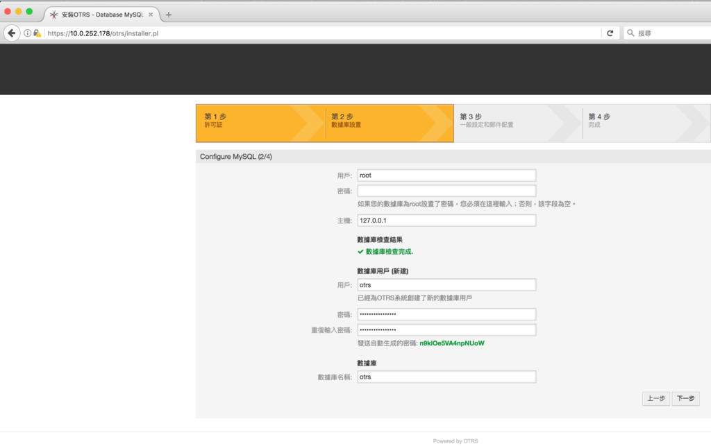The image size is (711, 446).
Task: Click the 數據庫檢查結果 heading
Action: (380, 239)
